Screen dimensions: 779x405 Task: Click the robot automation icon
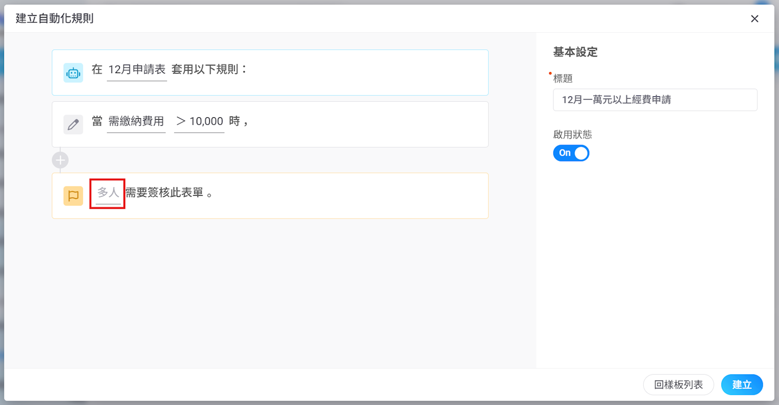pyautogui.click(x=73, y=73)
